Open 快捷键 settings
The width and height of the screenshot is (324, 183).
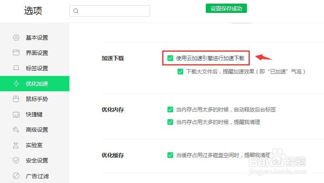point(35,114)
